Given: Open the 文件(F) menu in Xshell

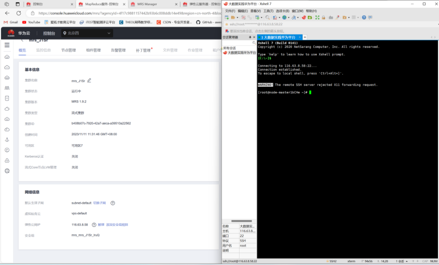Looking at the screenshot, I should coord(230,11).
